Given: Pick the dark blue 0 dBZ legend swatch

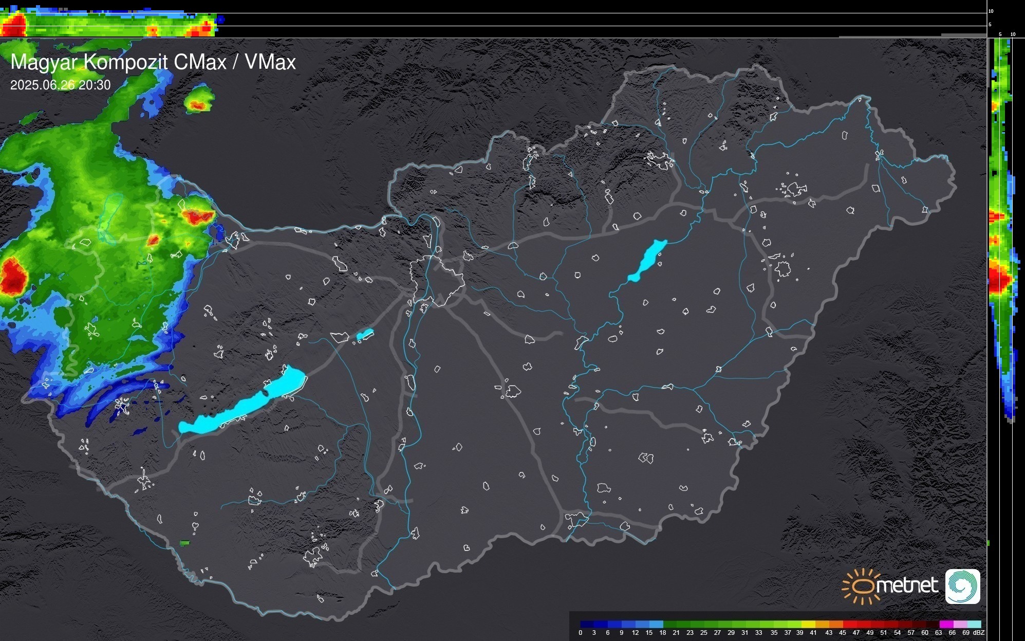Looking at the screenshot, I should pos(587,624).
